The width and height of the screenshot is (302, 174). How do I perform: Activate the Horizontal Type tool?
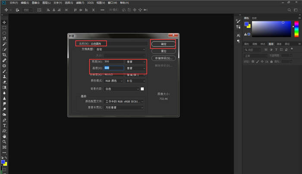tap(4, 125)
